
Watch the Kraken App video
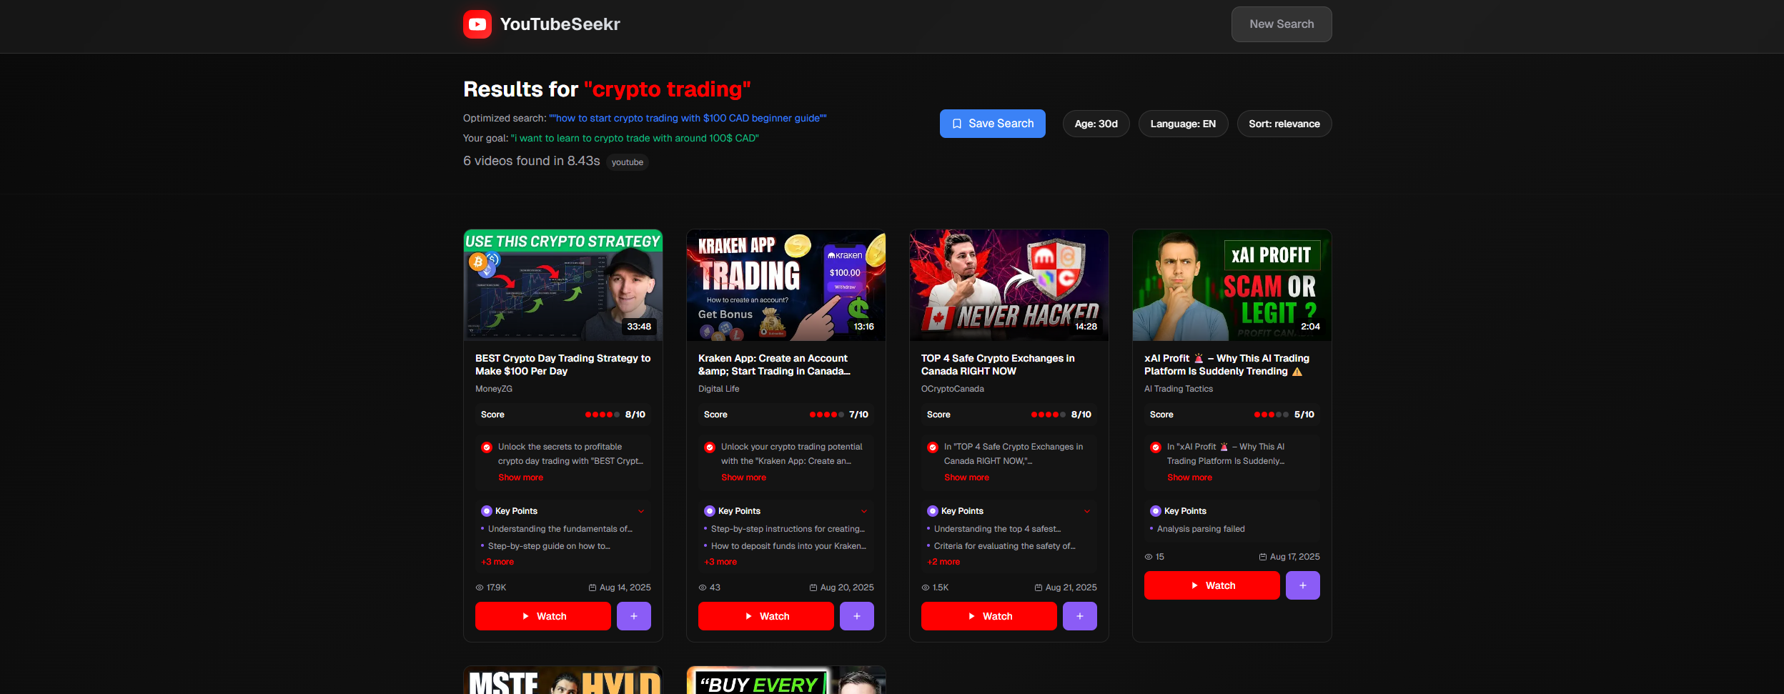click(766, 616)
